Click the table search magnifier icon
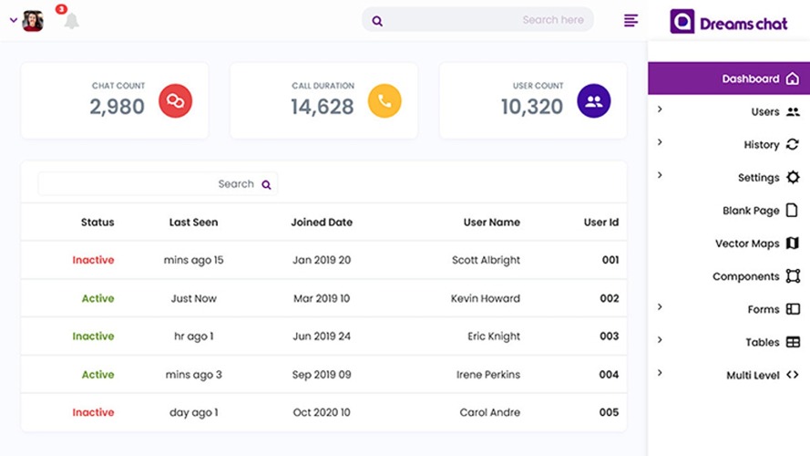 (x=266, y=184)
